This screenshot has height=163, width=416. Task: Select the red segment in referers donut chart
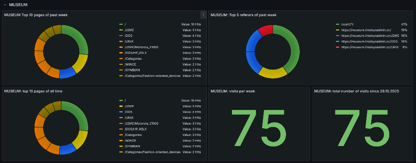pyautogui.click(x=266, y=30)
